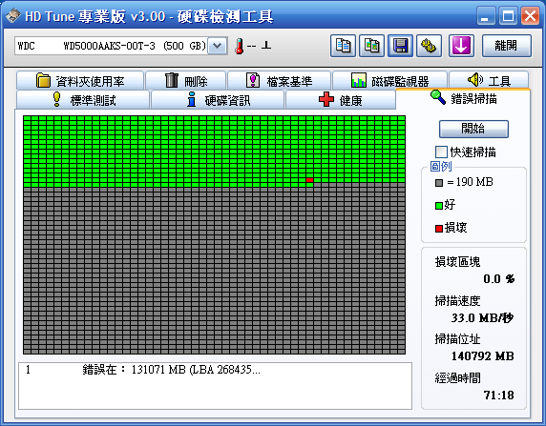Click the 經過時間 label

coord(457,378)
